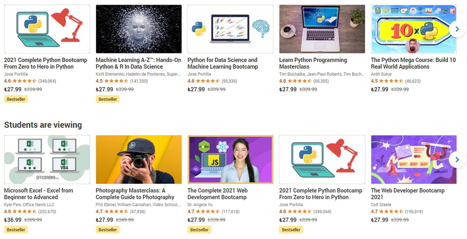Open Machine Learning A-Z course thumbnail
Viewport: 467px width, 239px height.
point(139,29)
